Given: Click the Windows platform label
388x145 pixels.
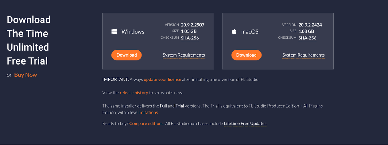Looking at the screenshot, I should 133,32.
